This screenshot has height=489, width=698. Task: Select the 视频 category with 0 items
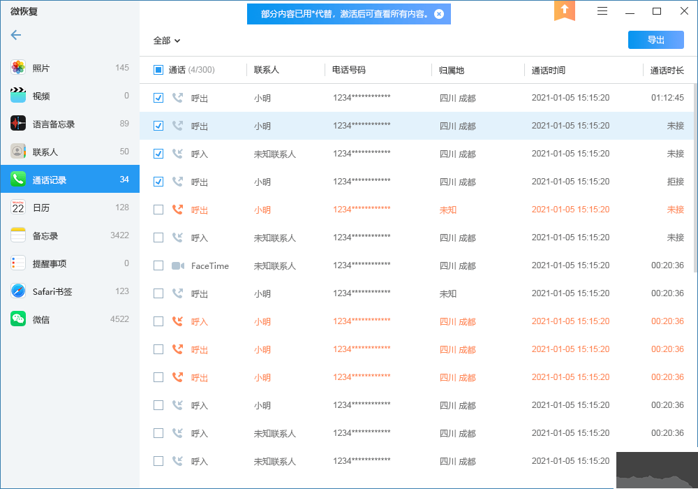tap(70, 95)
